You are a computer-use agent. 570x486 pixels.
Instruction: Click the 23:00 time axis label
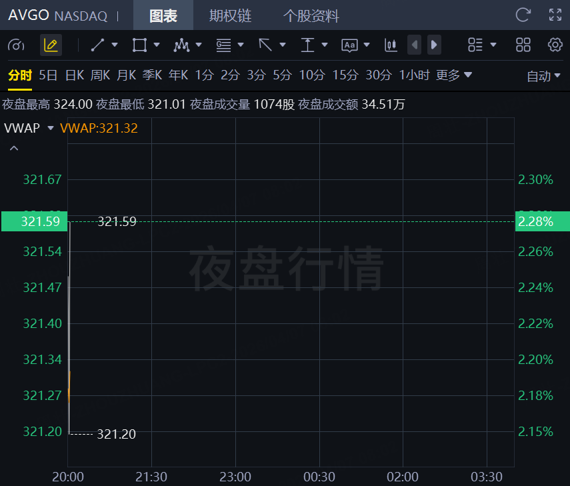point(235,477)
